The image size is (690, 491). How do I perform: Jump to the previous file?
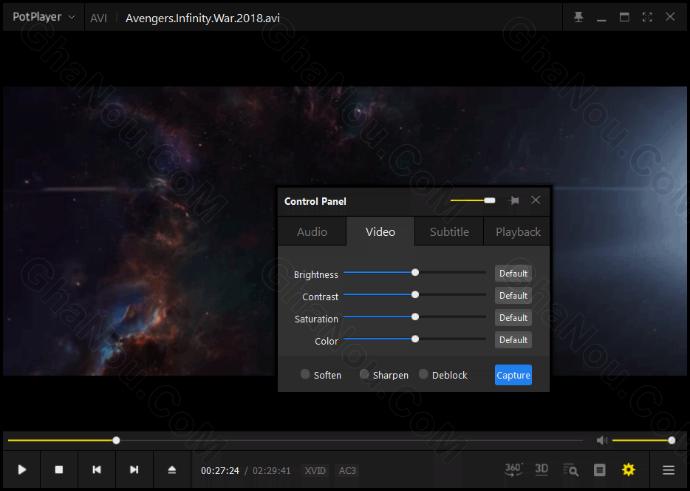pyautogui.click(x=97, y=470)
